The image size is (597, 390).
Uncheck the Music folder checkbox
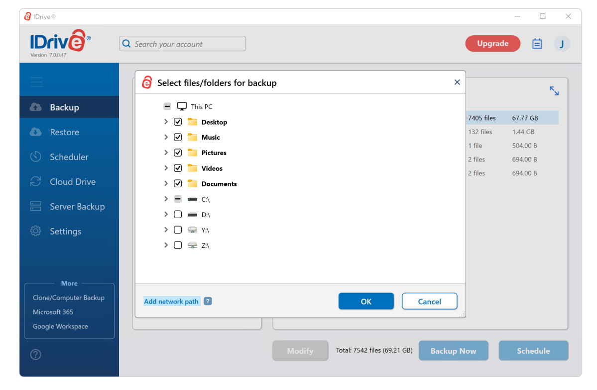[x=178, y=137]
